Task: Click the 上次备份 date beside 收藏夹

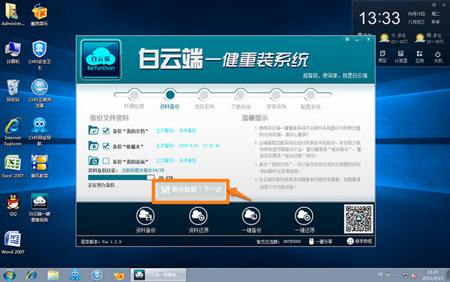Action: pyautogui.click(x=199, y=146)
